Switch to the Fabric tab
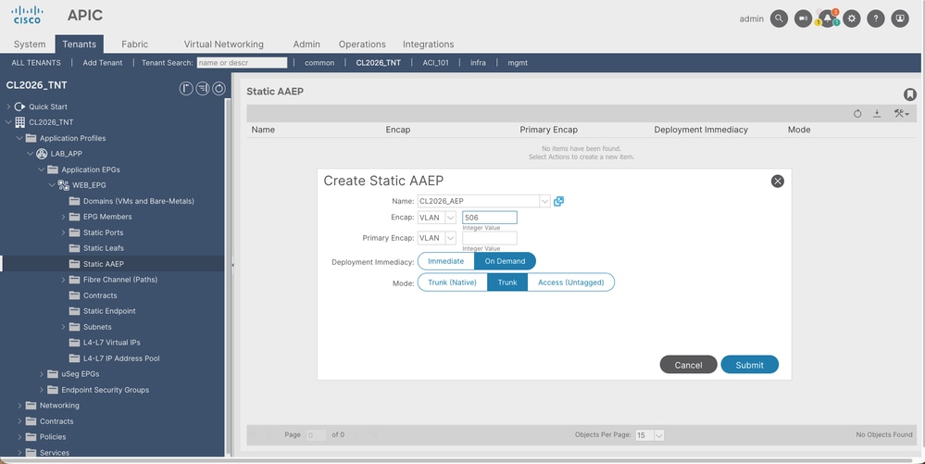Viewport: 925px width, 464px height. tap(134, 44)
